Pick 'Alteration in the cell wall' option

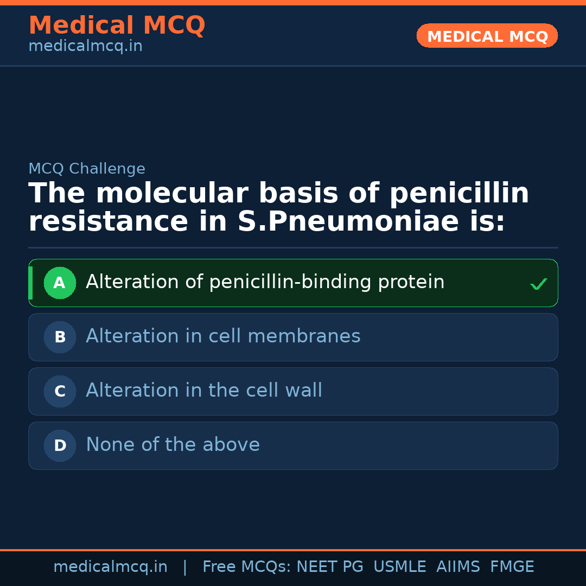pos(204,391)
